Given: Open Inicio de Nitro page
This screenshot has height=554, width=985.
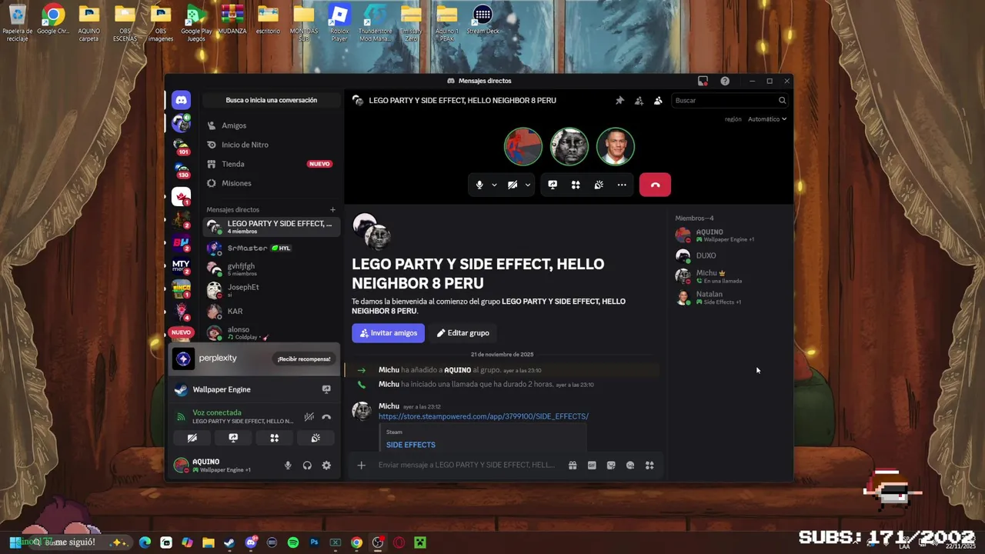Looking at the screenshot, I should click(271, 145).
